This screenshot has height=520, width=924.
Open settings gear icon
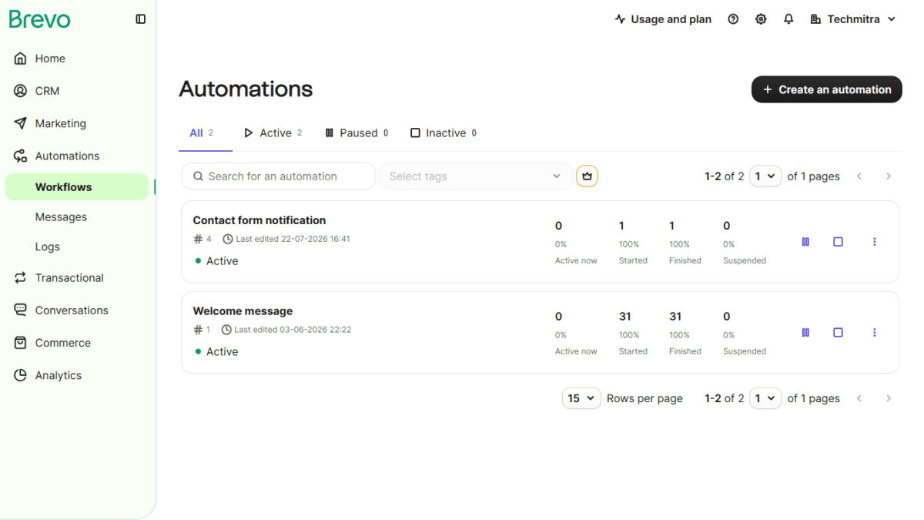761,19
